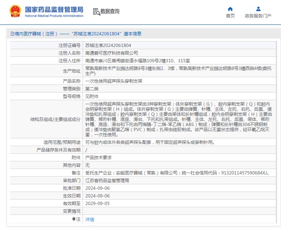
Task: Select registration number 苏械注准20242061804 value cell
Action: 179,46
